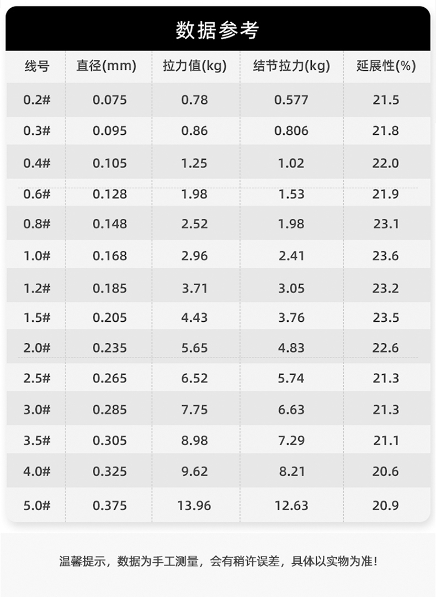This screenshot has width=436, height=597.
Task: Select elongation value 23.6
Action: click(x=385, y=255)
